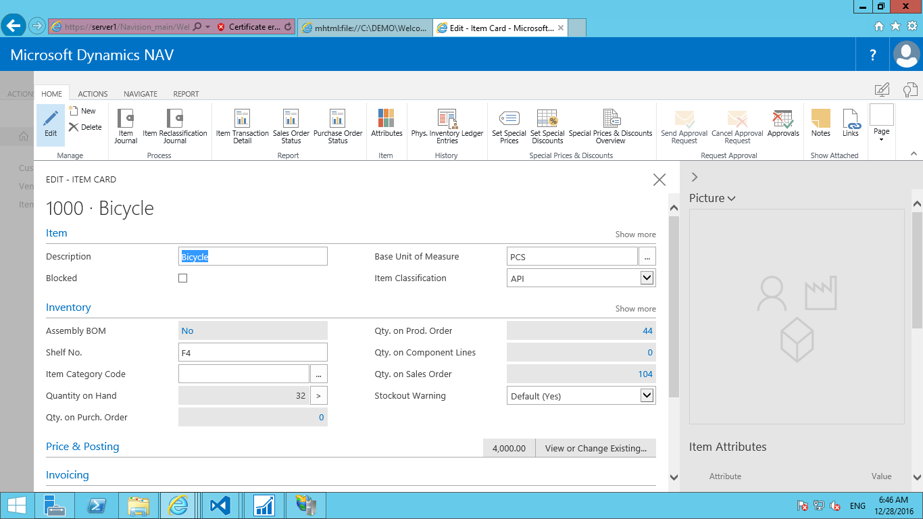The image size is (923, 519).
Task: Click the Quantity on Hand arrow button
Action: (x=319, y=395)
